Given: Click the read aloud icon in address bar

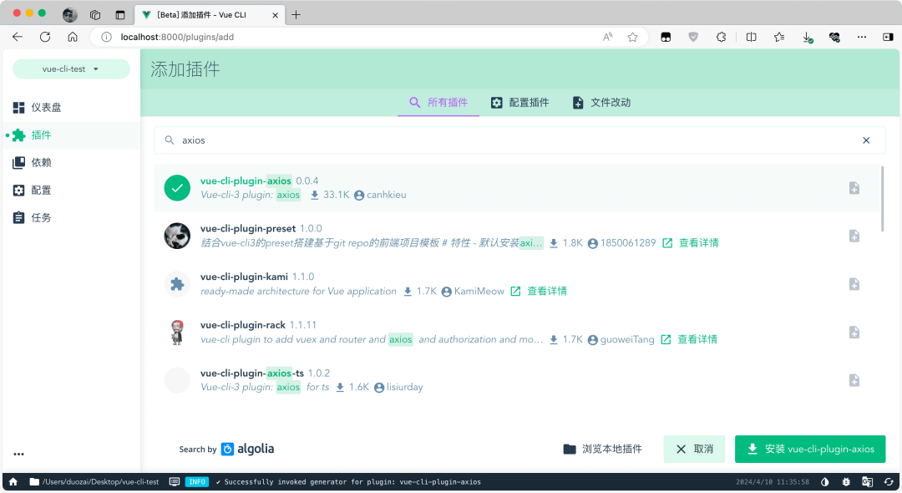Looking at the screenshot, I should tap(607, 37).
